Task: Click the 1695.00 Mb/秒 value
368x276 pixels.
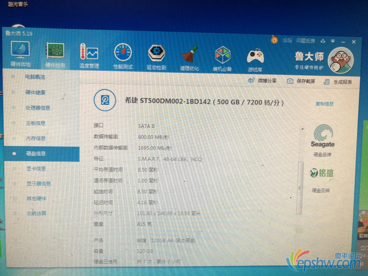Action: 154,148
